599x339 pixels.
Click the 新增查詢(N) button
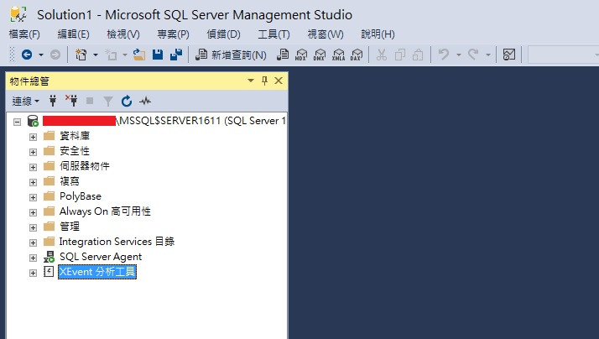231,55
